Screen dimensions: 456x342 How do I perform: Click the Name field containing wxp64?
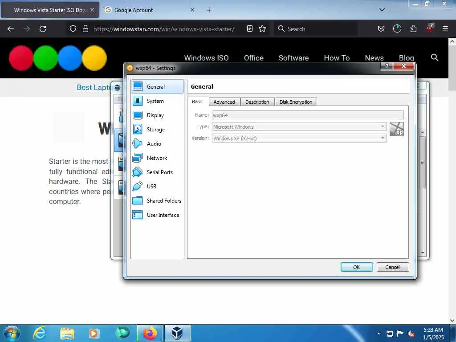click(x=308, y=115)
